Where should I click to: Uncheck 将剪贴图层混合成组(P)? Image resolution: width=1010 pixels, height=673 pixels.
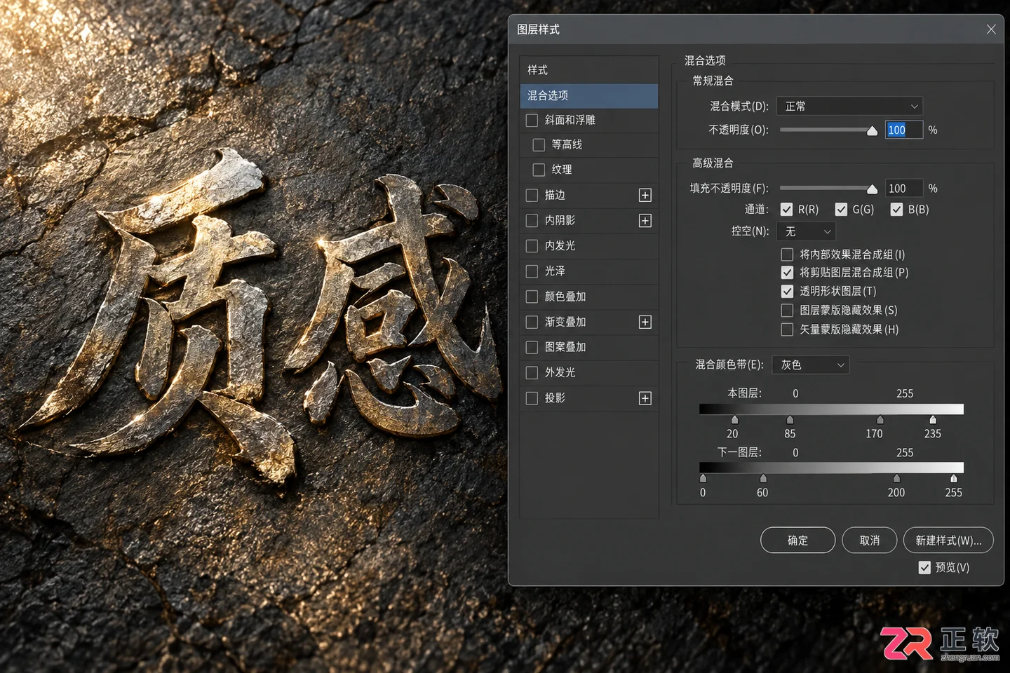(788, 273)
